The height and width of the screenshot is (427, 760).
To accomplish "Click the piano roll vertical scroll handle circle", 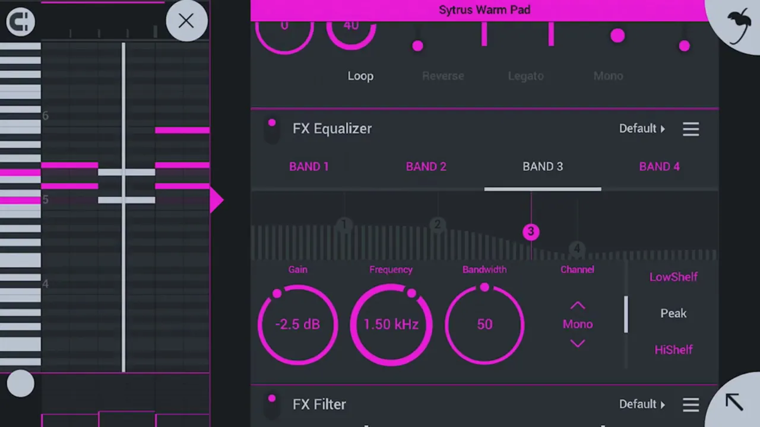I will click(x=21, y=384).
